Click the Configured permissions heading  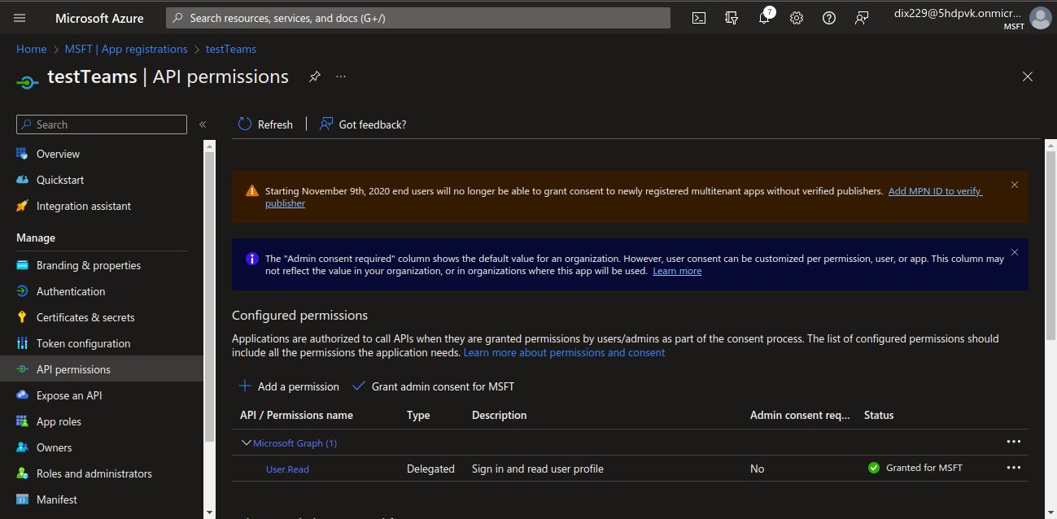pyautogui.click(x=299, y=315)
